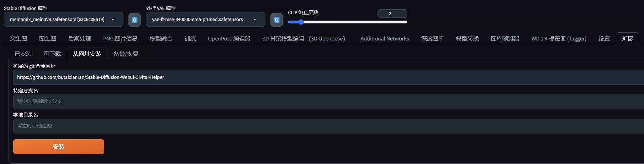Open the WD 1.4 标签器 (Tagger) tab
This screenshot has width=644, height=164.
[559, 38]
